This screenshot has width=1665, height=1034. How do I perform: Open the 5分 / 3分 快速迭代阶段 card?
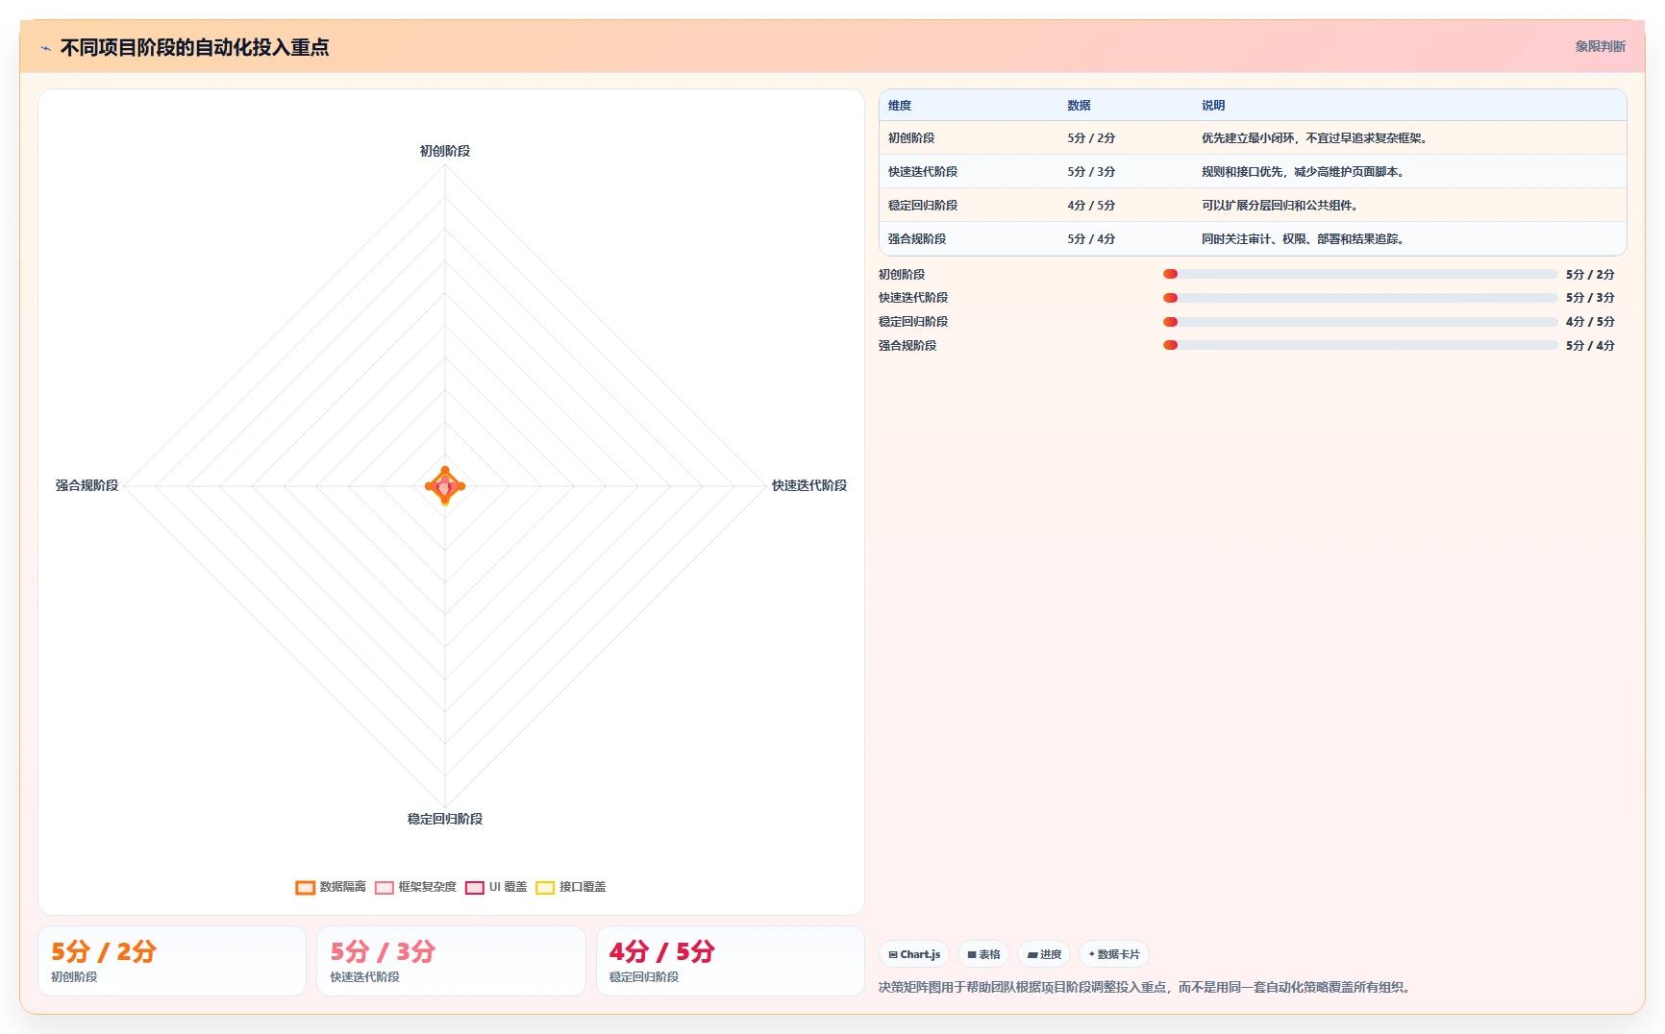(451, 961)
